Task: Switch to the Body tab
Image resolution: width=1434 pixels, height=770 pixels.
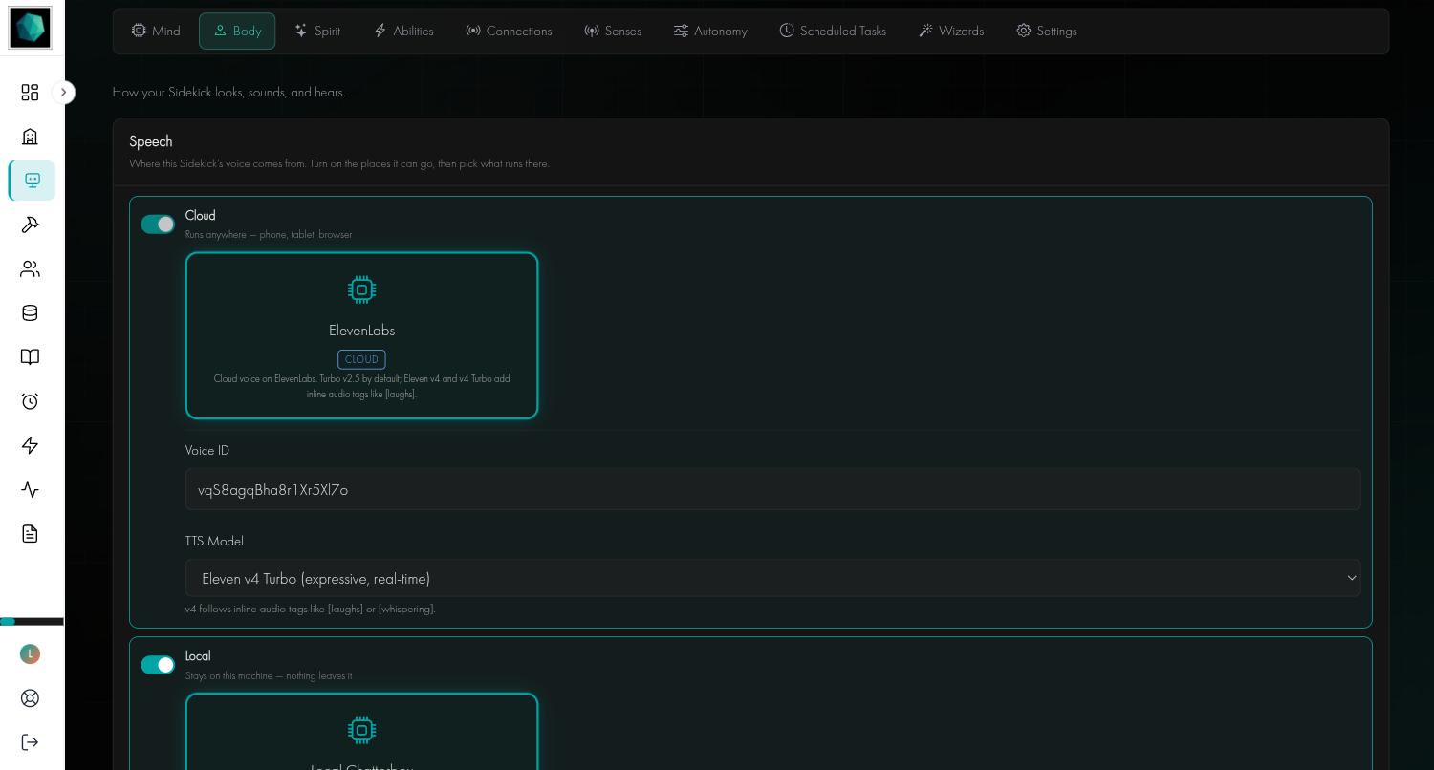Action: [x=237, y=32]
